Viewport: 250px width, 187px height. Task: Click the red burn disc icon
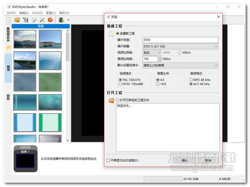50,20
